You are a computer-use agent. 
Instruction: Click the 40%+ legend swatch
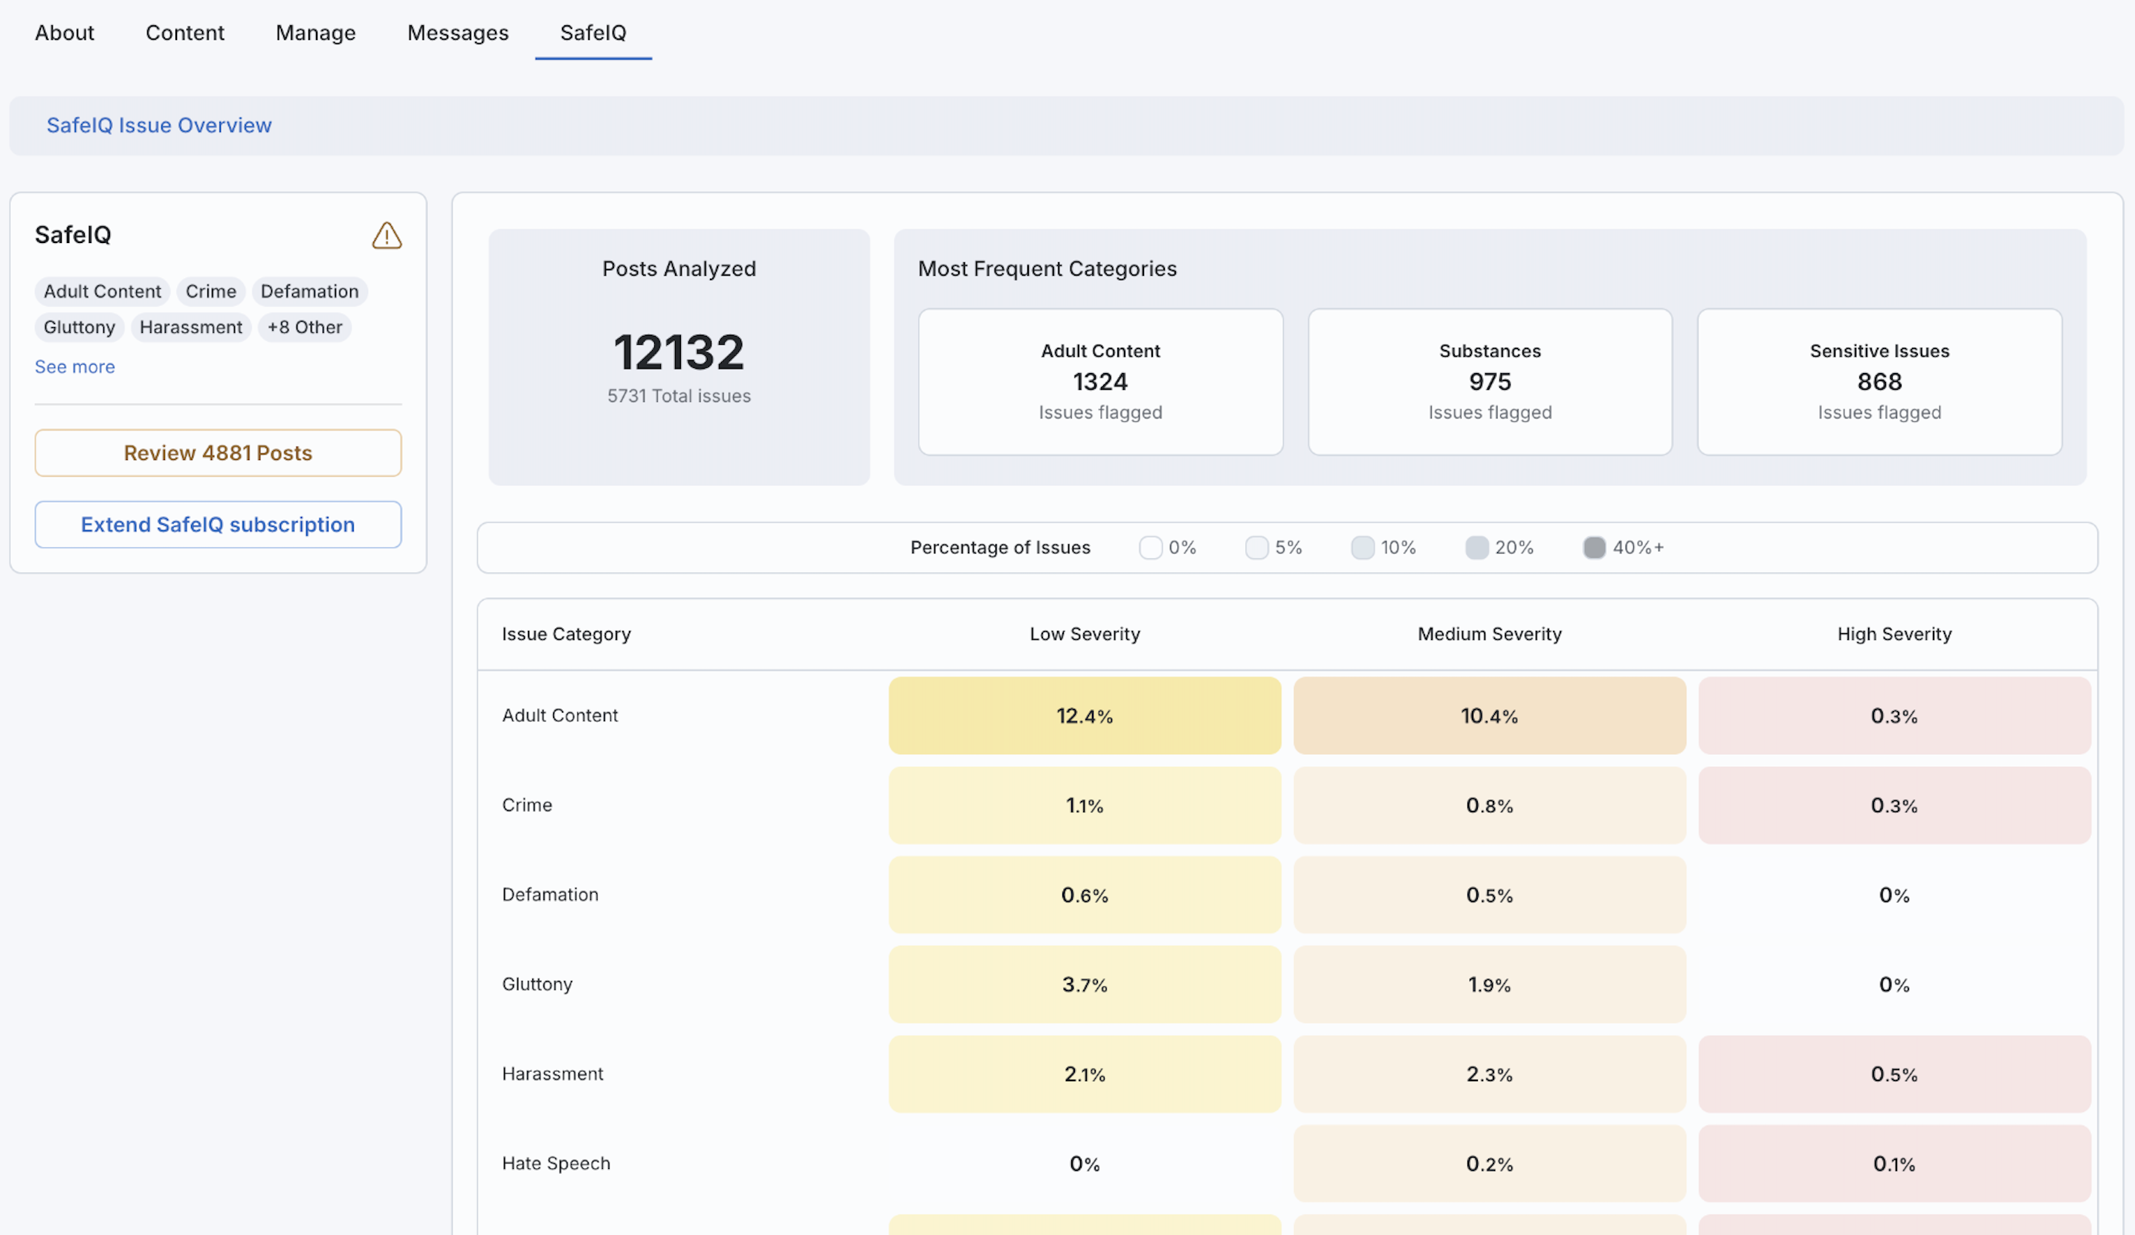coord(1594,548)
